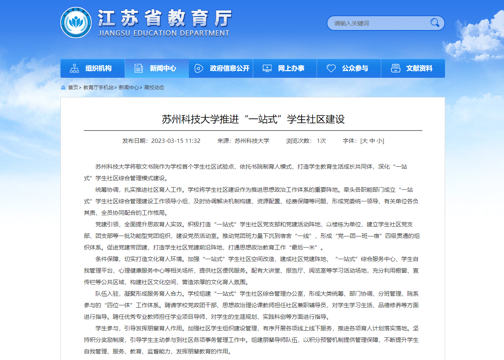Click the 首页 breadcrumb link
Viewport: 504px width, 360px height.
pyautogui.click(x=73, y=88)
